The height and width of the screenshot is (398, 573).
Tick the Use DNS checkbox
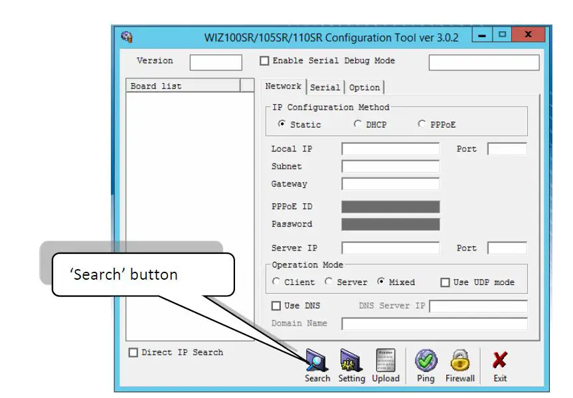(x=276, y=306)
